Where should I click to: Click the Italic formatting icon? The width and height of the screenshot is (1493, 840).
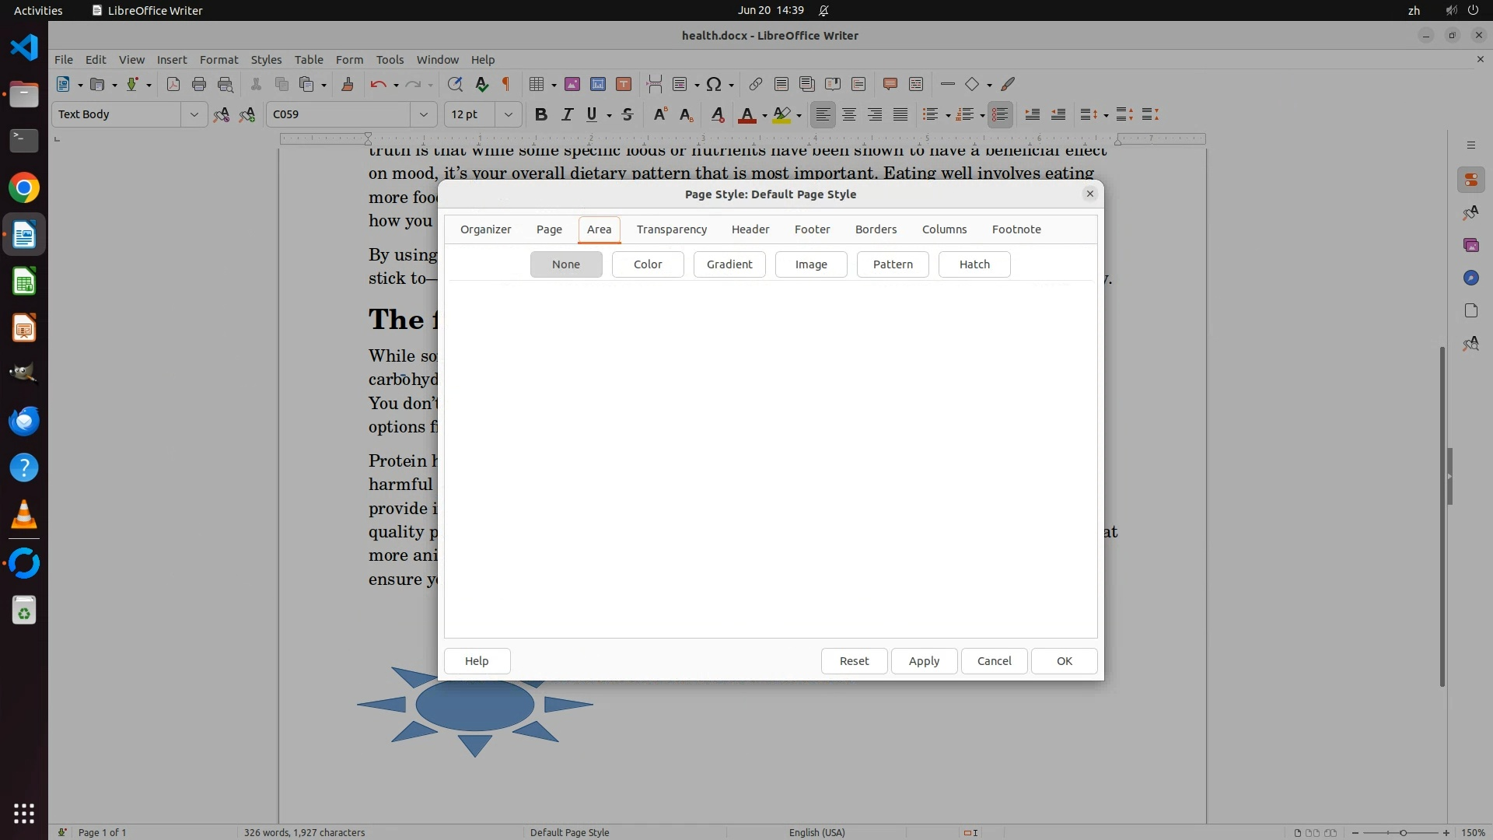567,114
